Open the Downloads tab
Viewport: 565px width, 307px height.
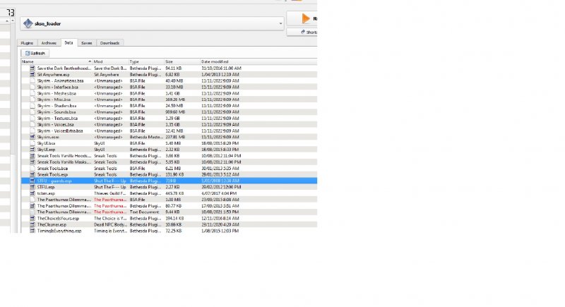[x=110, y=43]
